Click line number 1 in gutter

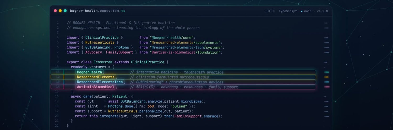pyautogui.click(x=58, y=23)
